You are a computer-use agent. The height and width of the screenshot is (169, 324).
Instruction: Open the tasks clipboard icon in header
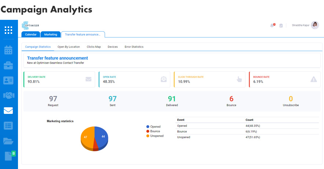[x=281, y=26]
